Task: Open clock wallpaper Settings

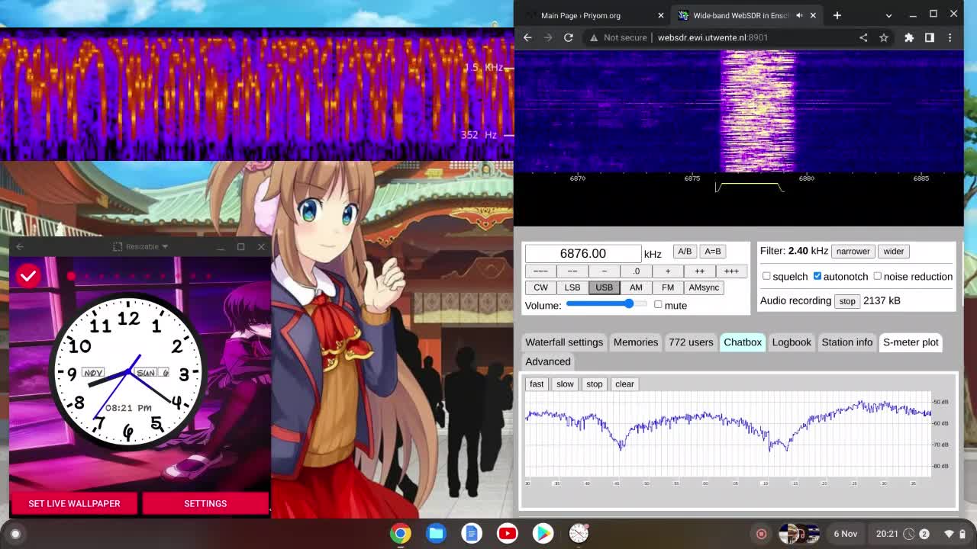Action: click(x=205, y=503)
